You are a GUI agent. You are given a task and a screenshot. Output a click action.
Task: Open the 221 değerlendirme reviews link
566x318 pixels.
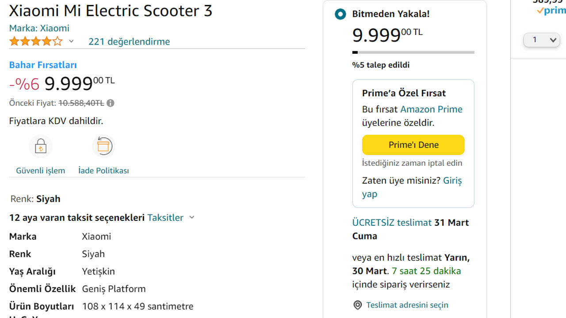pyautogui.click(x=129, y=42)
